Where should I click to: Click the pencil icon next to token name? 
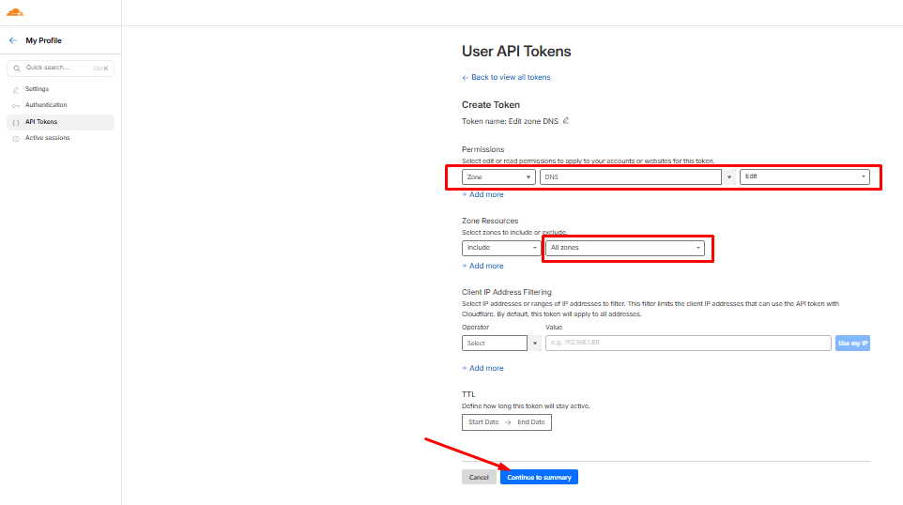[566, 120]
